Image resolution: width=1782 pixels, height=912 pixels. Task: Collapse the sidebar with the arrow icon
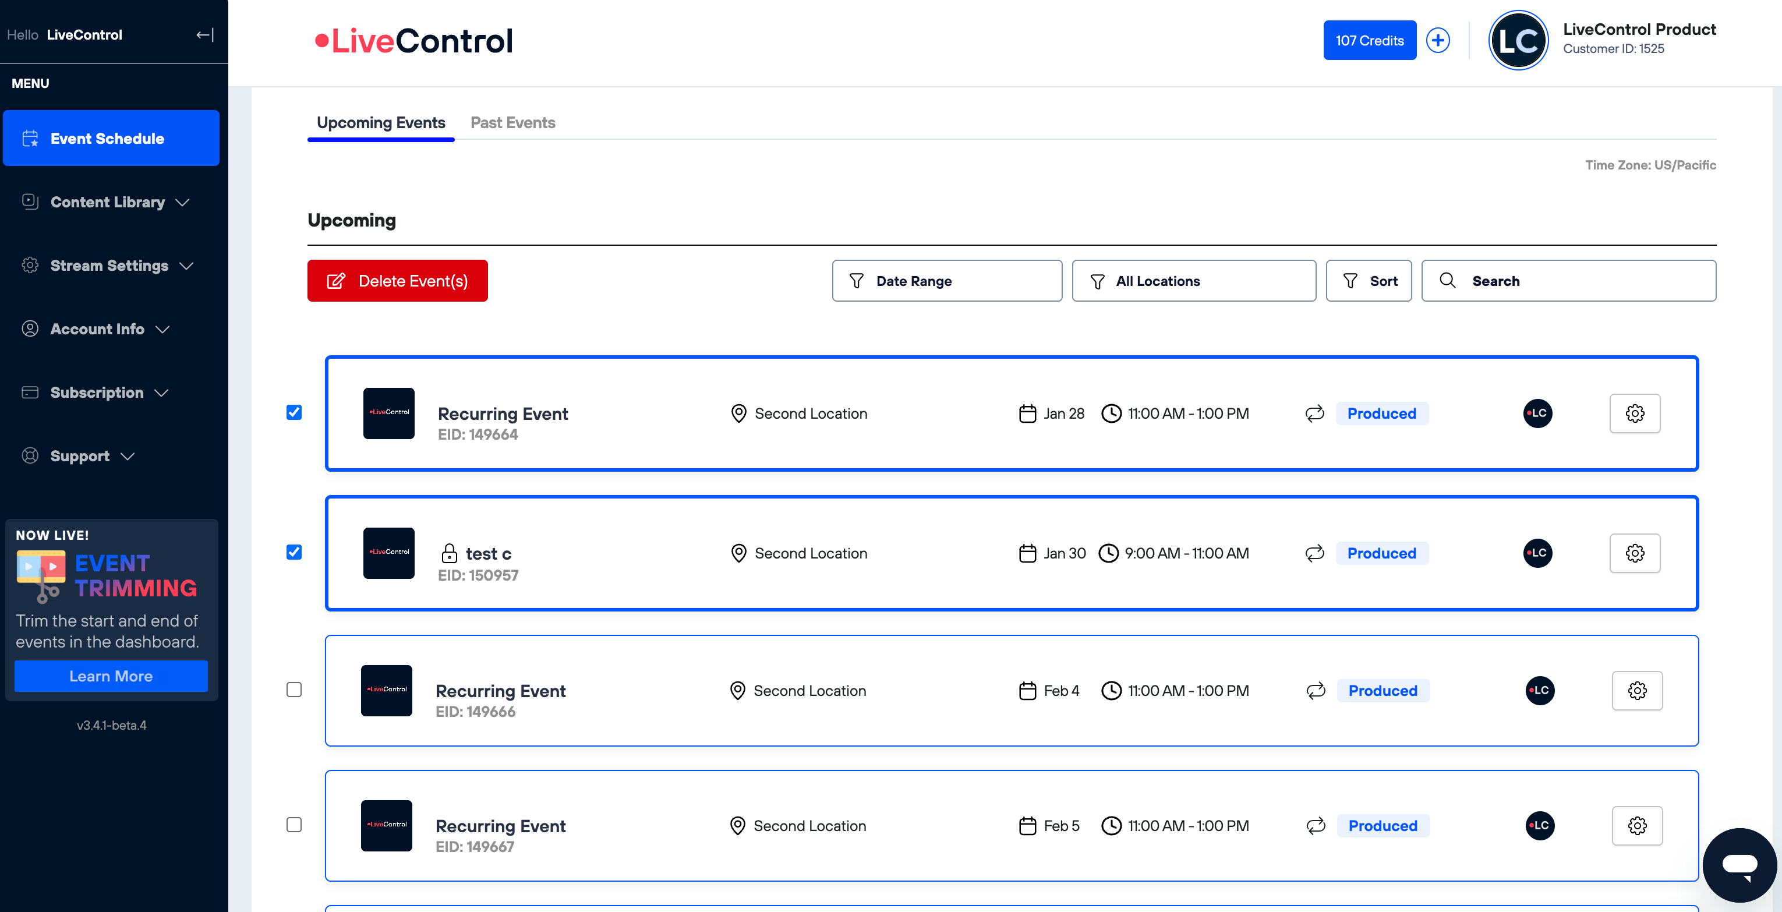pos(205,36)
